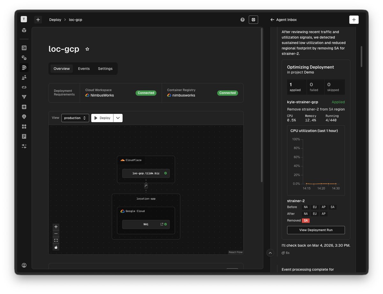Click Deploy in the breadcrumb
383x294 pixels.
(55, 20)
